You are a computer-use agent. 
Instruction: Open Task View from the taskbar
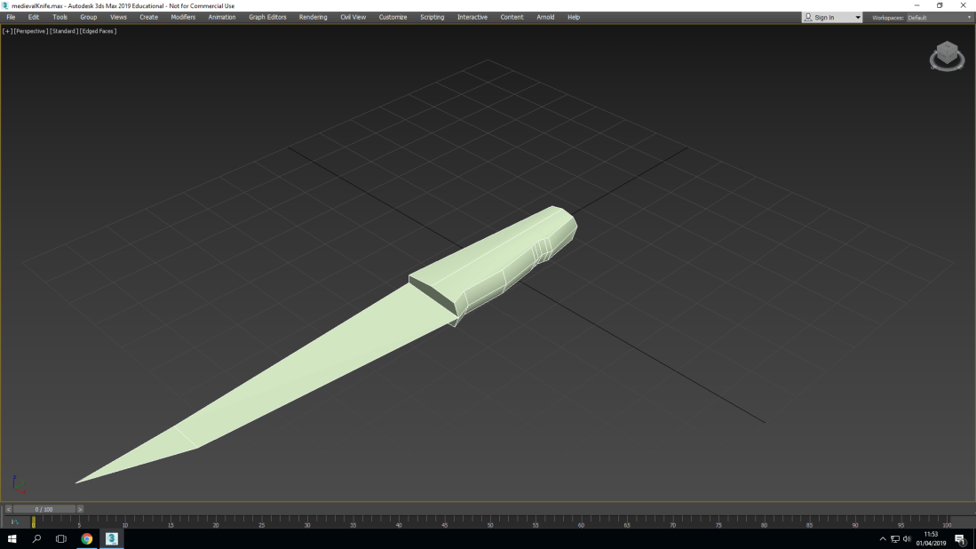61,538
